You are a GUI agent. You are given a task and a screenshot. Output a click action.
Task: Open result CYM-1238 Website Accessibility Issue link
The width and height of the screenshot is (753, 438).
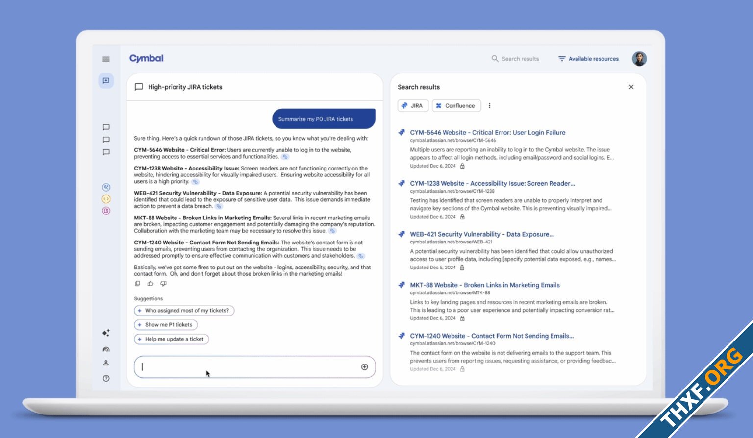coord(493,184)
